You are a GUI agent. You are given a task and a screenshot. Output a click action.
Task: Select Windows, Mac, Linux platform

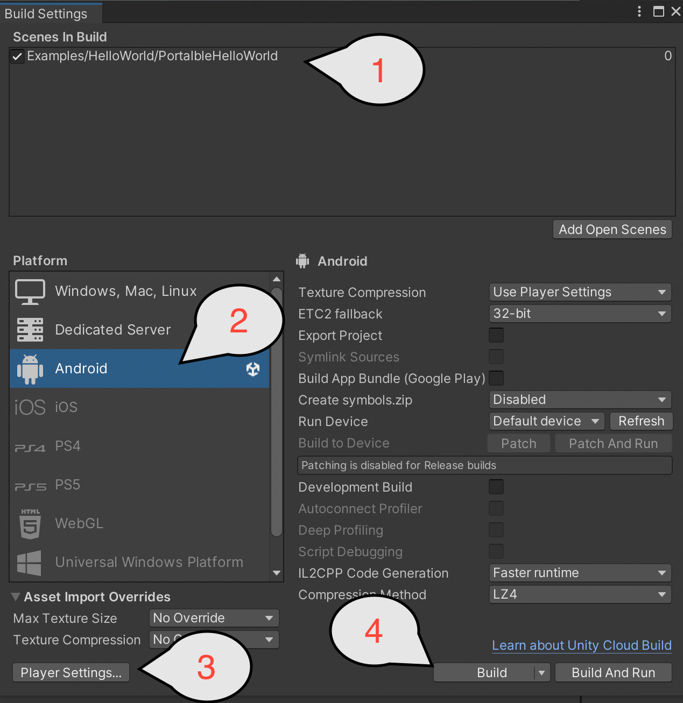click(139, 292)
